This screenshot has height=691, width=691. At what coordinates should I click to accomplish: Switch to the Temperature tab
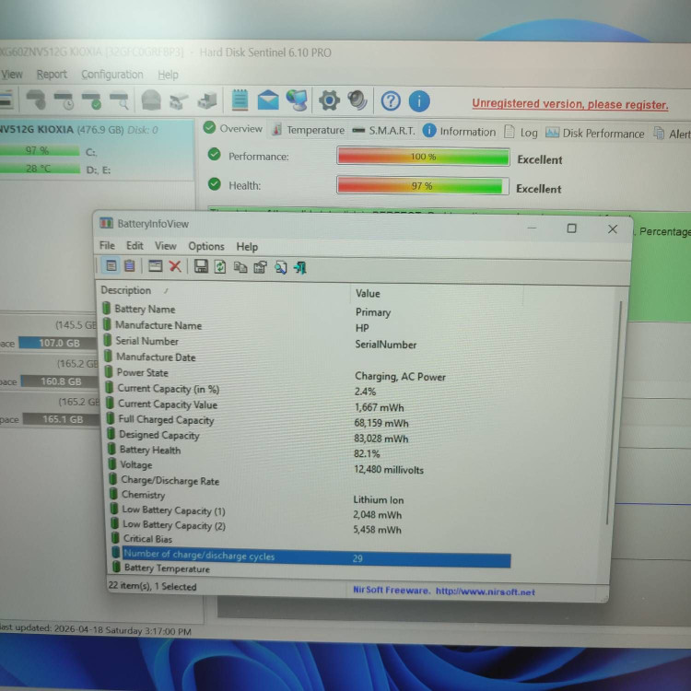308,130
